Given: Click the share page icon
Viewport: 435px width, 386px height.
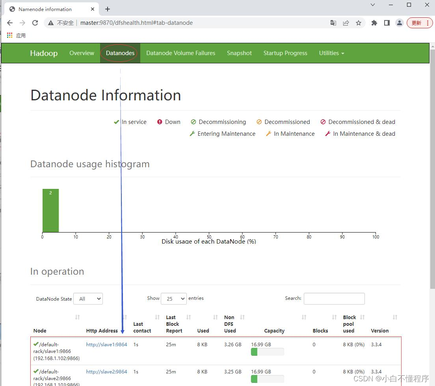Looking at the screenshot, I should tap(346, 23).
